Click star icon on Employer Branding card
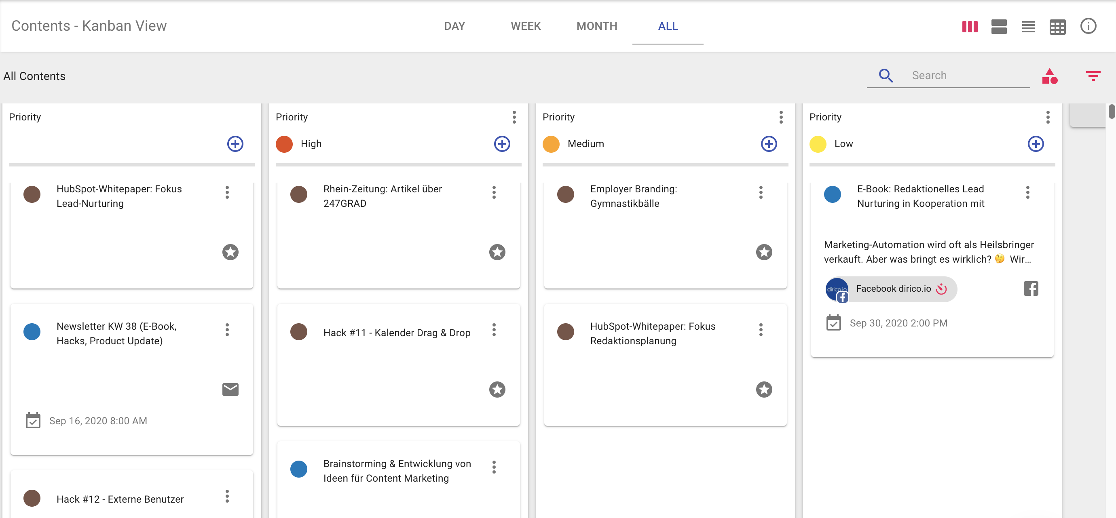Image resolution: width=1116 pixels, height=518 pixels. coord(764,252)
